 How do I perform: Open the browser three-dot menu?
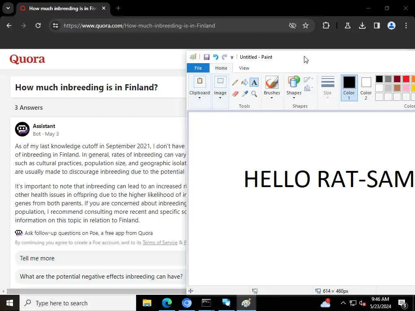tap(406, 26)
